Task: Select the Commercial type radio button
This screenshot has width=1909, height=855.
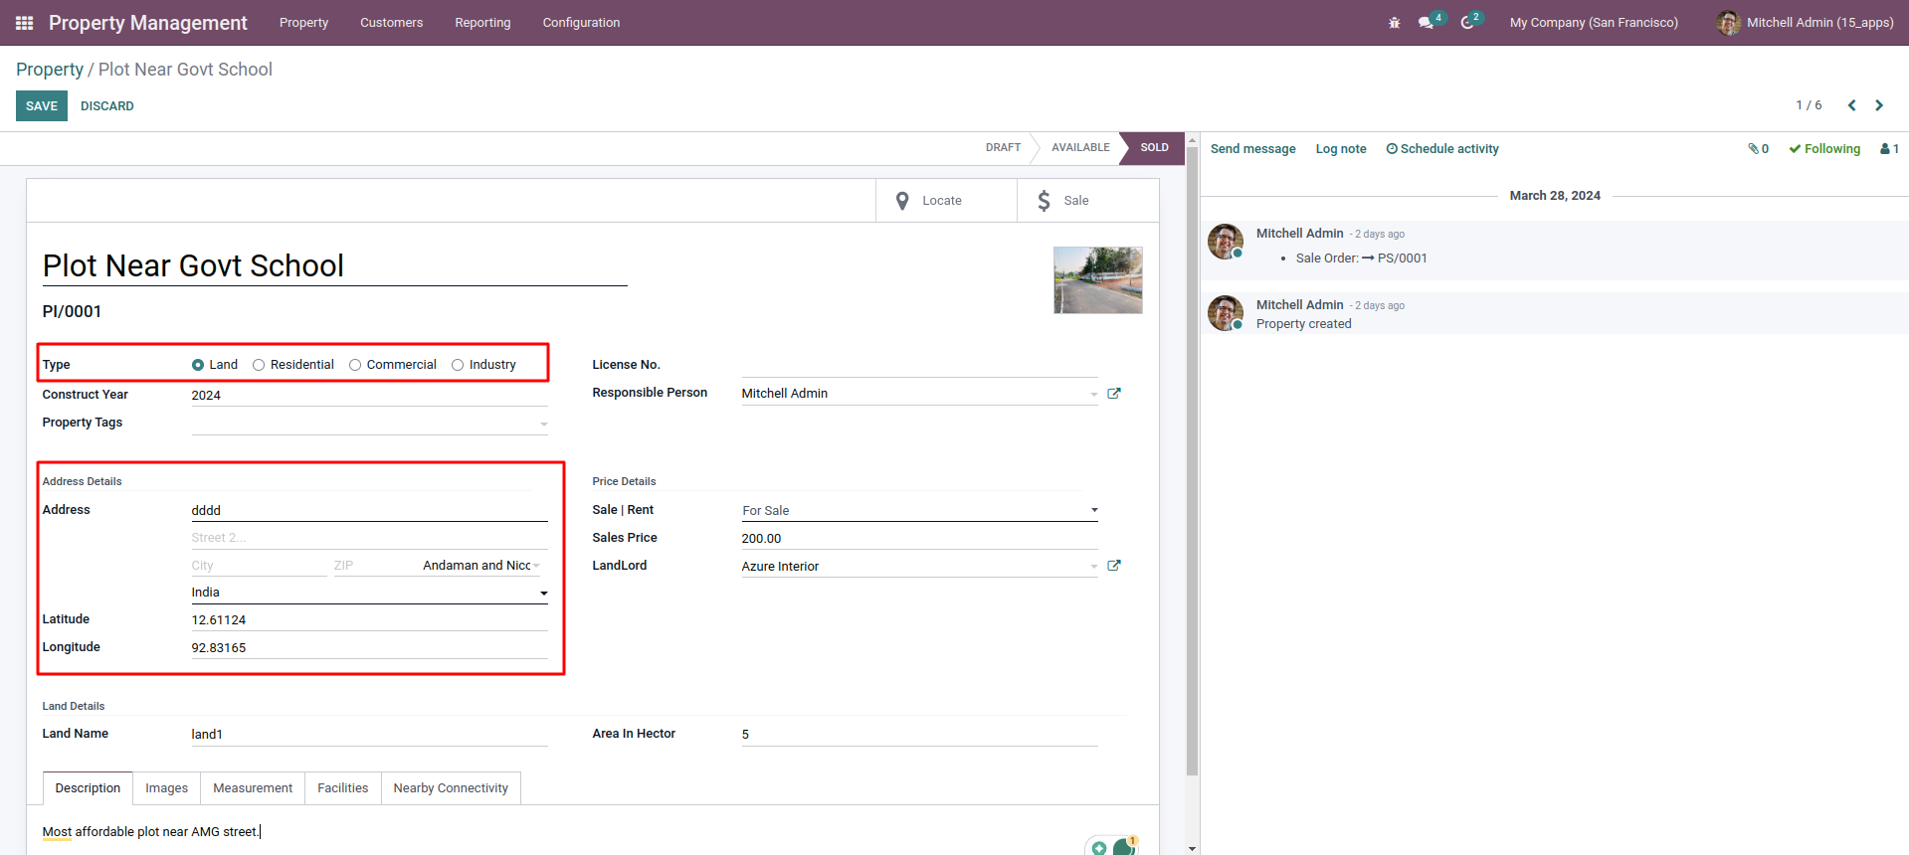Action: 355,365
